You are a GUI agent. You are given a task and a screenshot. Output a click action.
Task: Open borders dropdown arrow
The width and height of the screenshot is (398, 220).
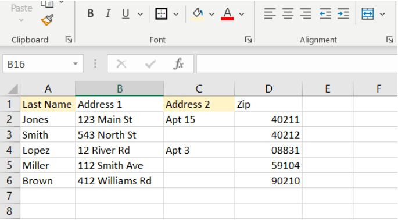(176, 14)
